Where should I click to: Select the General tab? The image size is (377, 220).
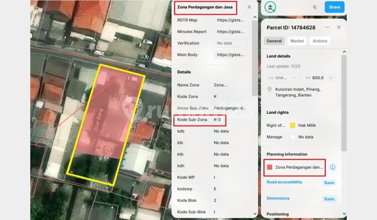click(x=274, y=41)
